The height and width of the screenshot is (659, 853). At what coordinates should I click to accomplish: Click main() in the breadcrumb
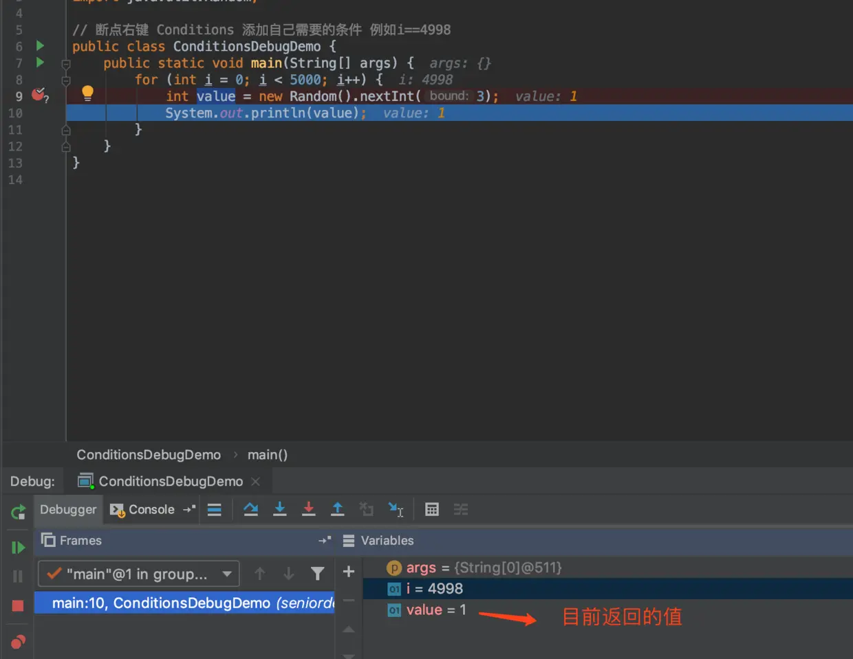(x=268, y=455)
